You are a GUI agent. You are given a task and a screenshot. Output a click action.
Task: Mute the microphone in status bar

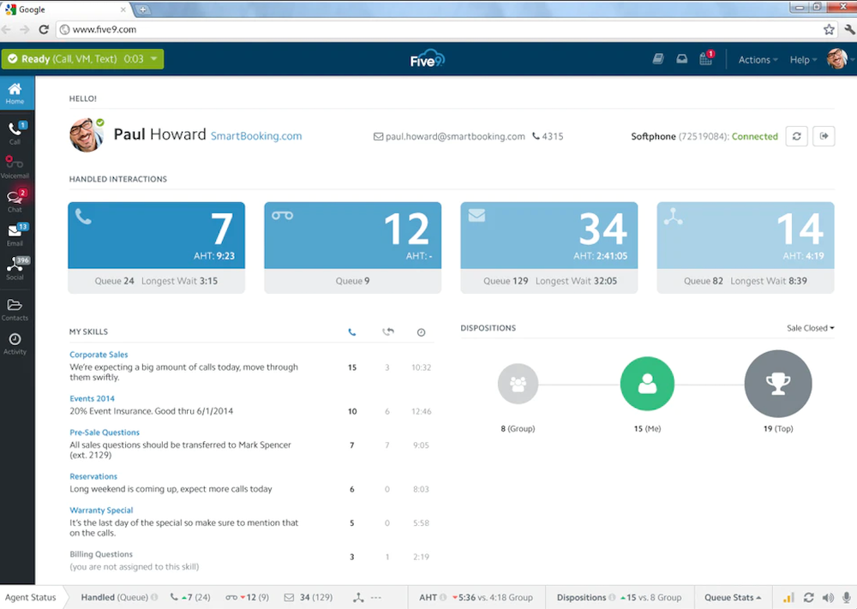(845, 597)
